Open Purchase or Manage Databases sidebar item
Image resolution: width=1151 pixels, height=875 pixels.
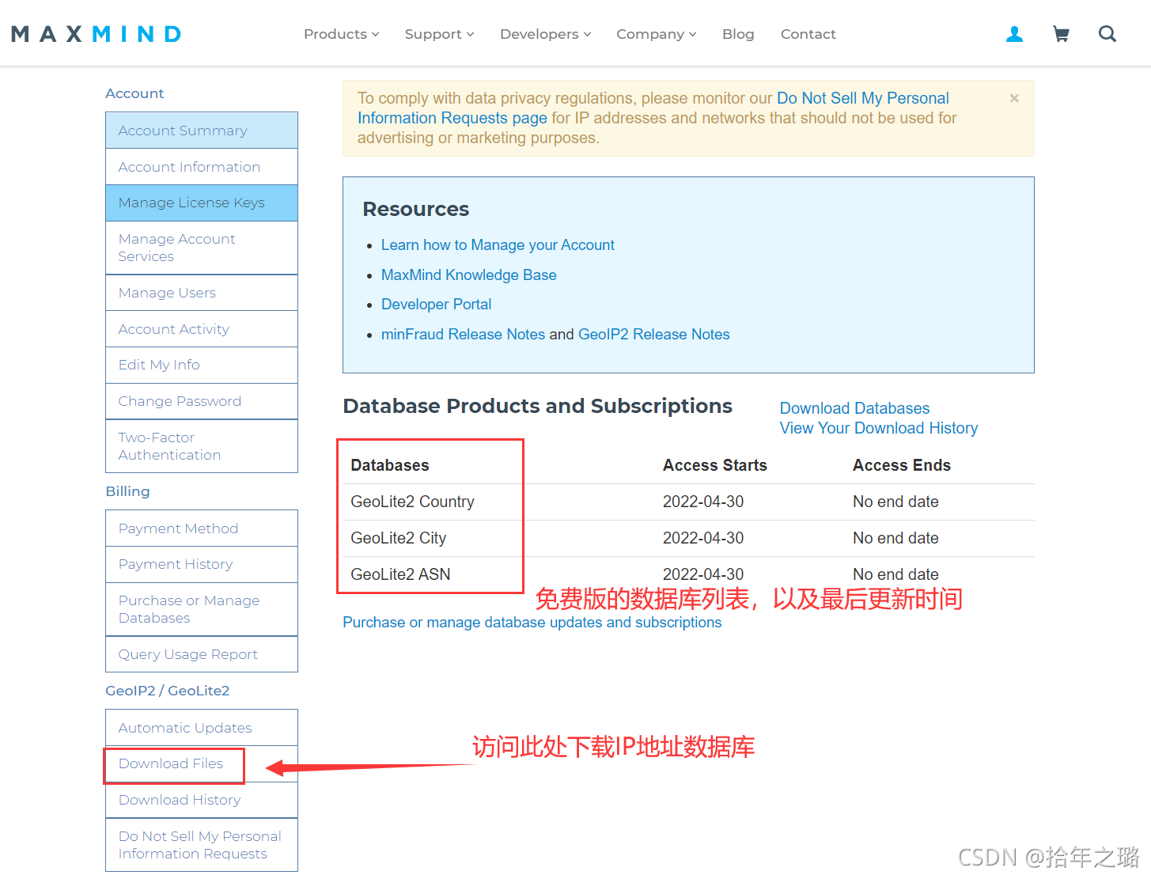click(202, 609)
